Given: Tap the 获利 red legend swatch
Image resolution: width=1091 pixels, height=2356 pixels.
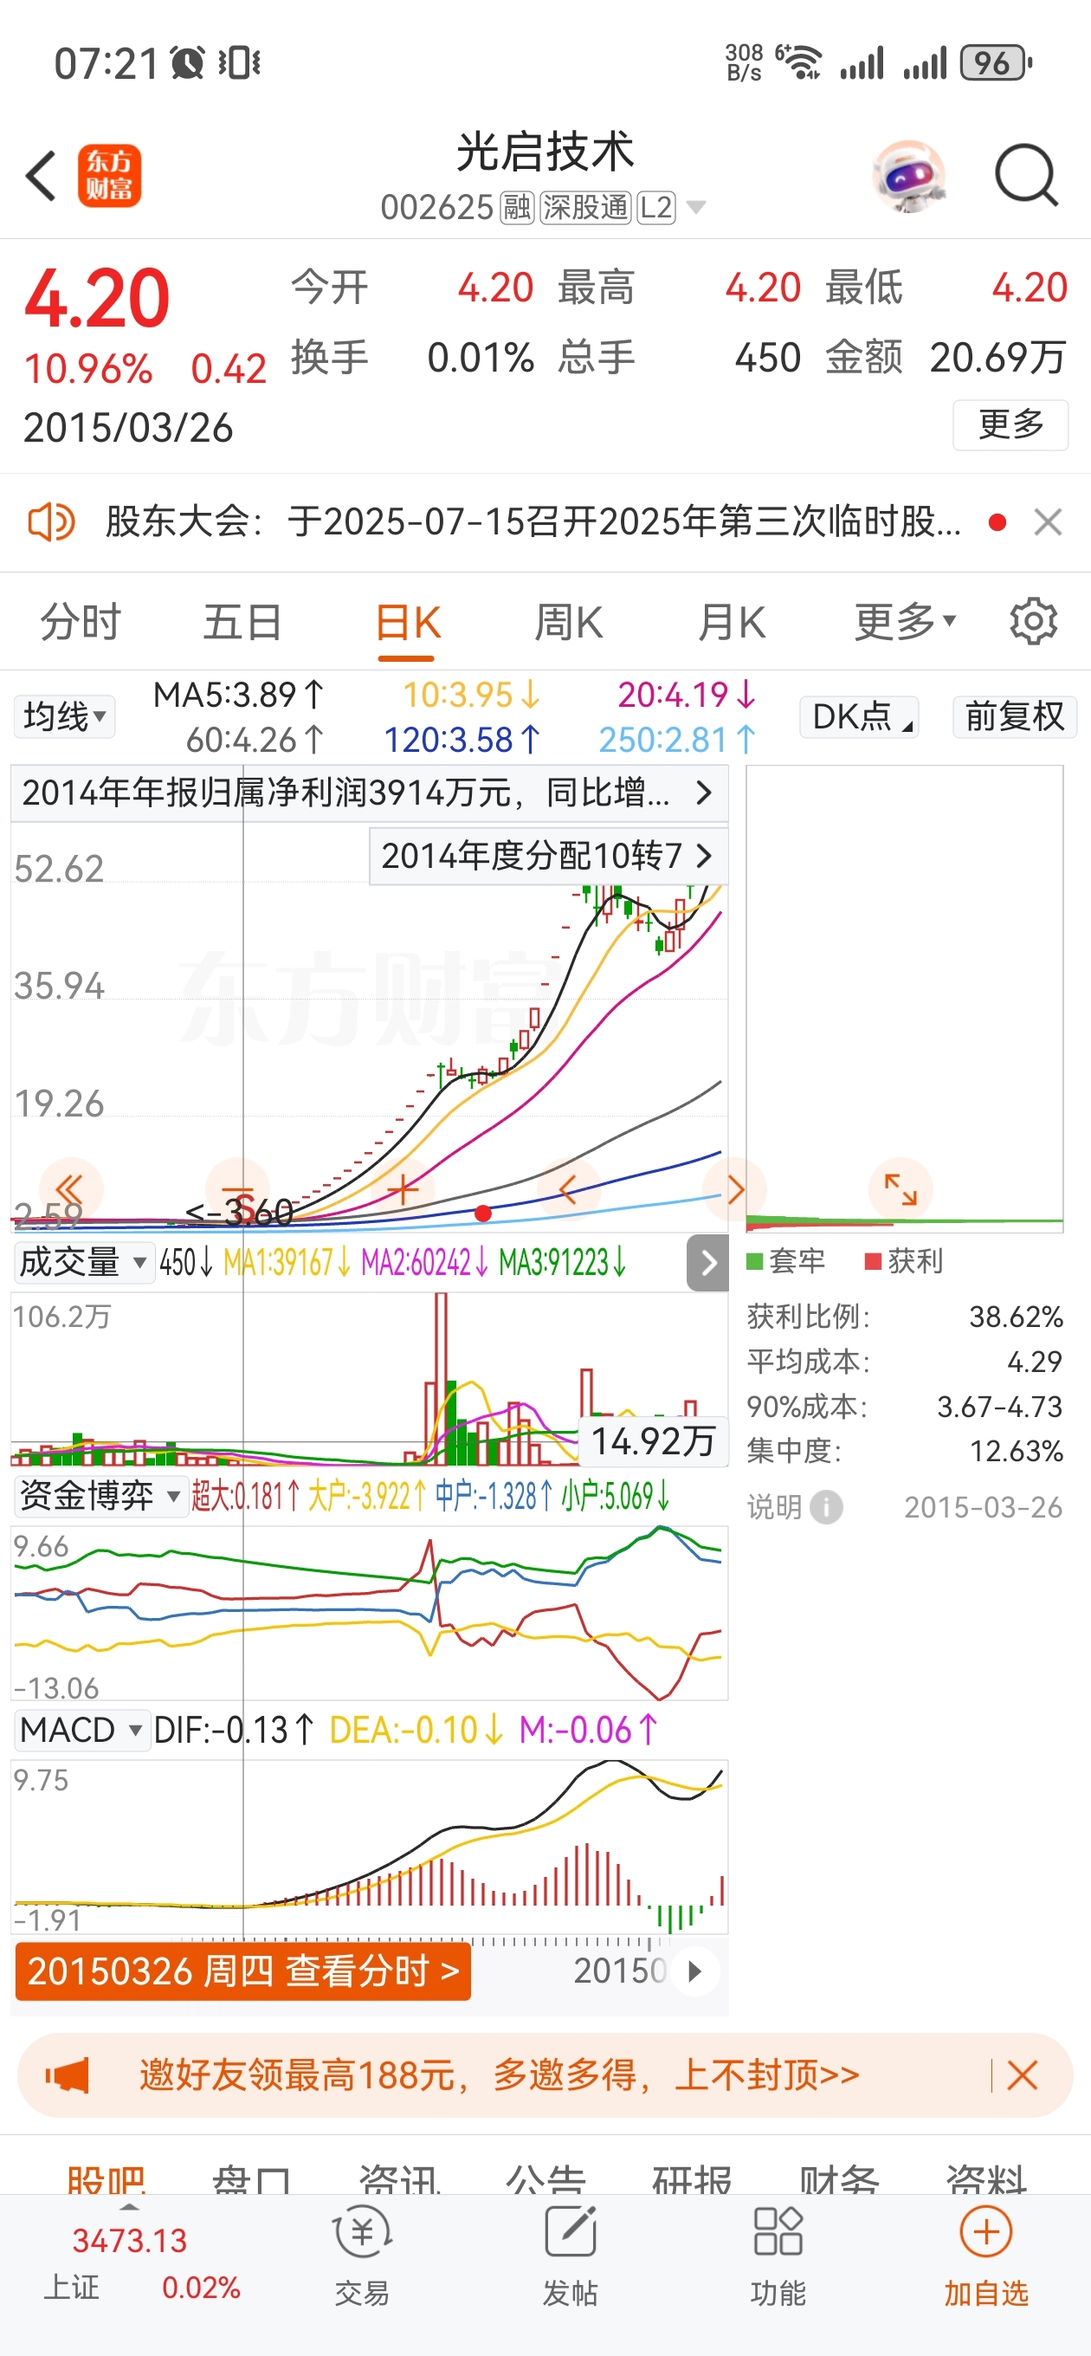Looking at the screenshot, I should coord(874,1262).
